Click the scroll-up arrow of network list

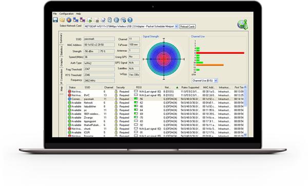click(x=245, y=87)
